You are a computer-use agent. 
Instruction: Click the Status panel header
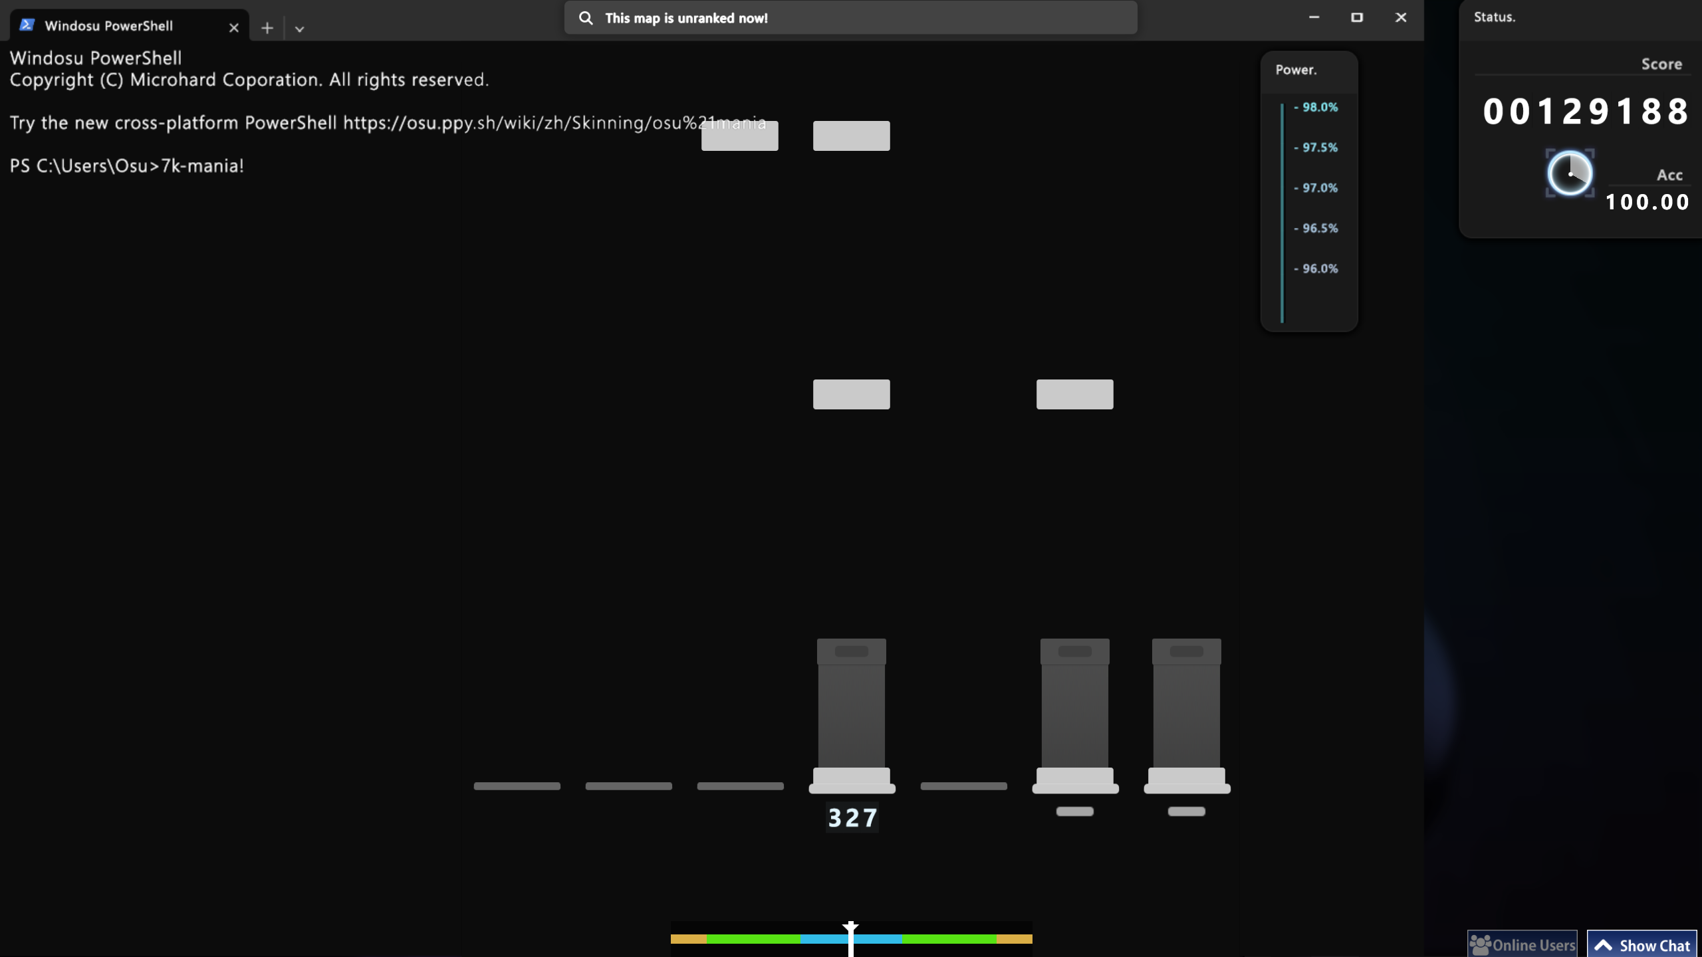tap(1494, 17)
